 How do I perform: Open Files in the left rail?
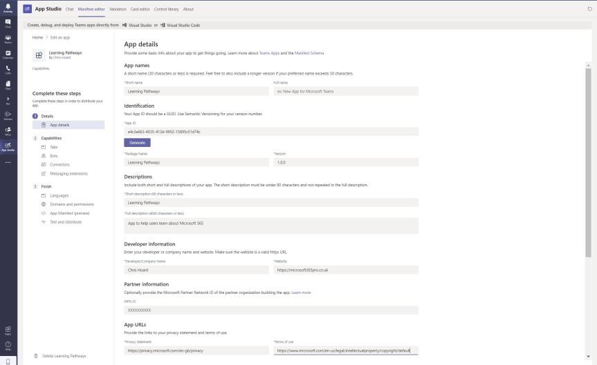[x=8, y=85]
